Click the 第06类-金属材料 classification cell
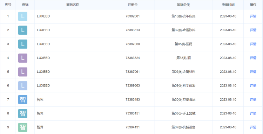The height and width of the screenshot is (134, 263). 183,72
